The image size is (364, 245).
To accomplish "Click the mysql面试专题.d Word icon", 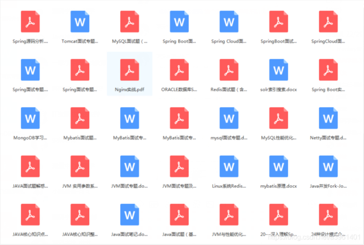I will [x=229, y=118].
